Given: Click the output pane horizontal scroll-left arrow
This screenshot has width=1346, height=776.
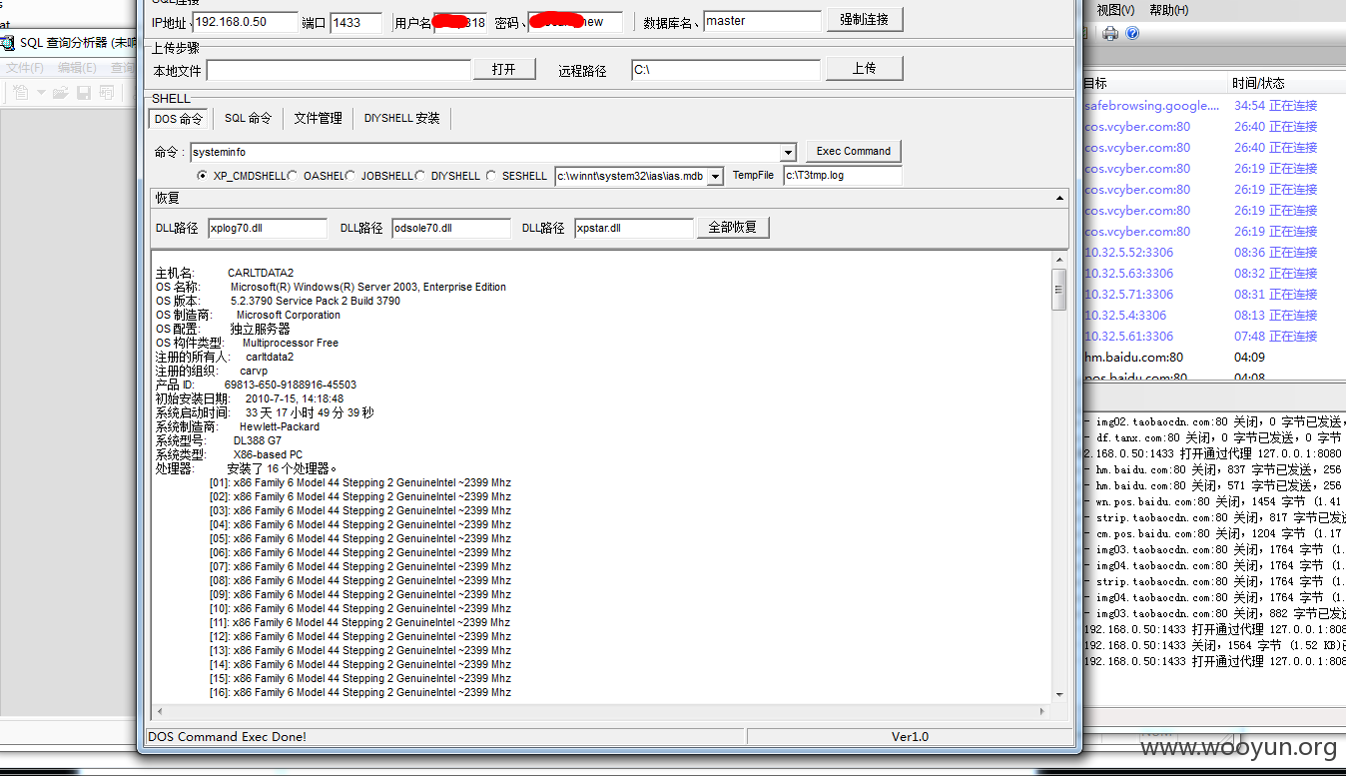Looking at the screenshot, I should [159, 711].
